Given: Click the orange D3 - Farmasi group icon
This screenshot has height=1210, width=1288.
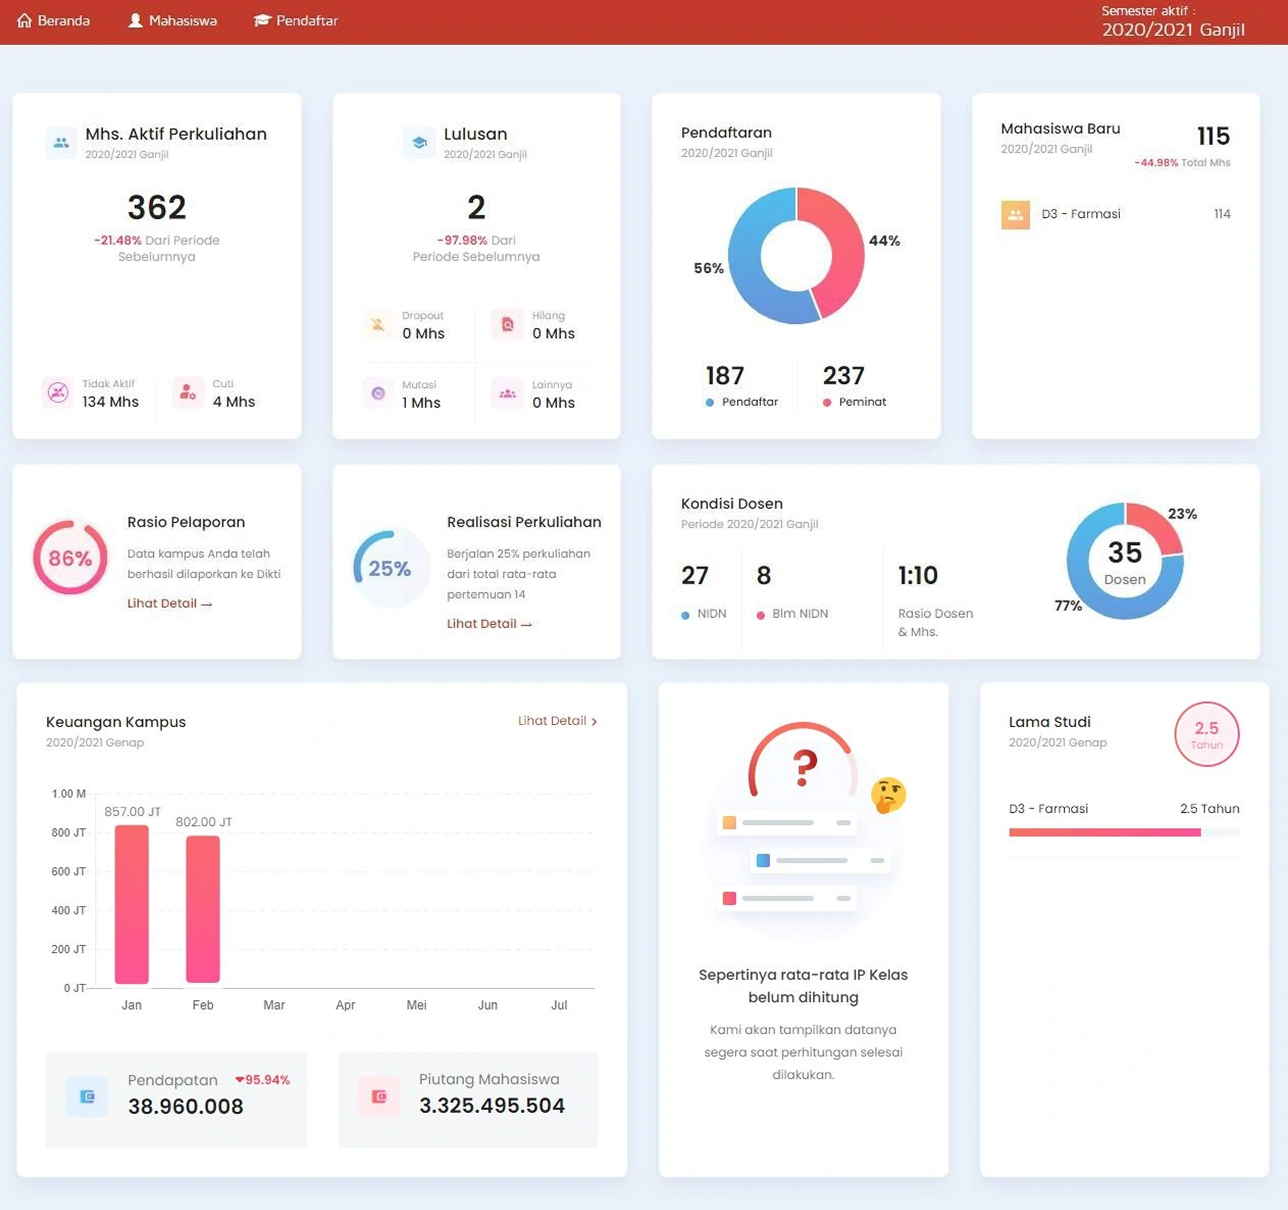Looking at the screenshot, I should tap(1015, 215).
